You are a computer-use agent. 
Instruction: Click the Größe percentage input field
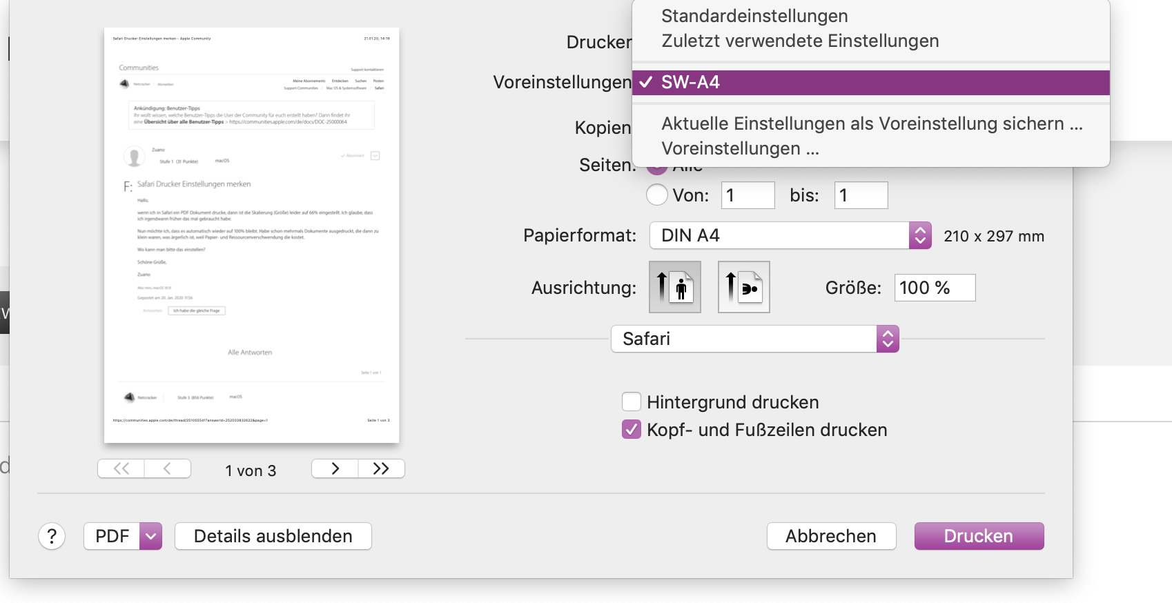pyautogui.click(x=935, y=288)
